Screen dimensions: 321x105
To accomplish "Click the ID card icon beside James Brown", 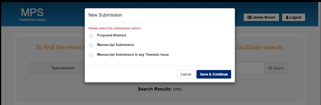I will 249,17.
